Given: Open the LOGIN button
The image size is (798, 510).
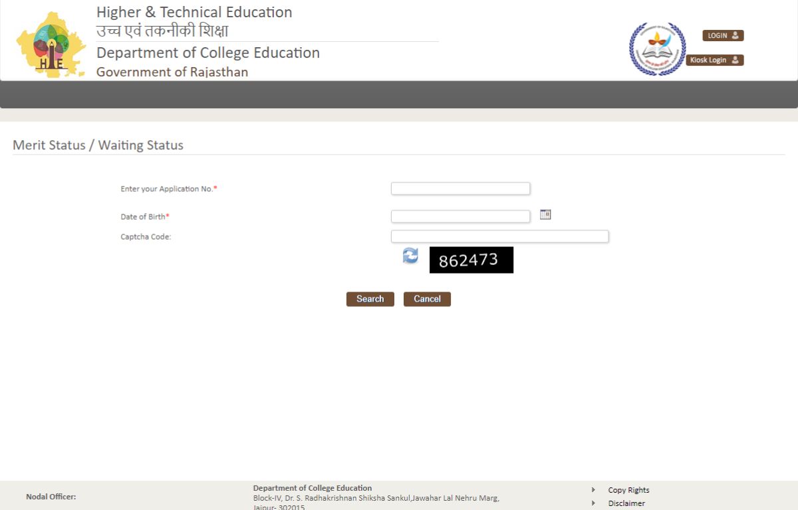Looking at the screenshot, I should [x=723, y=36].
